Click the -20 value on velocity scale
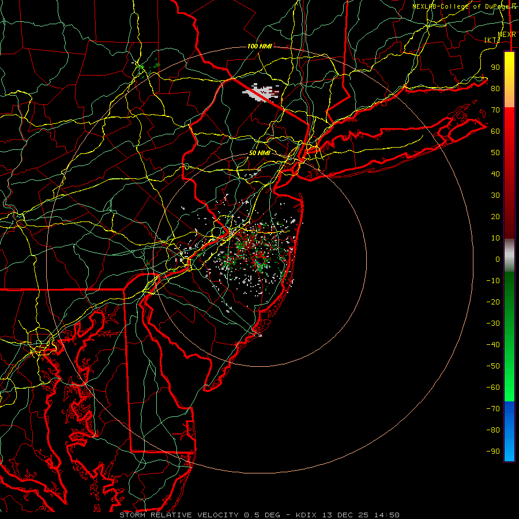The image size is (519, 519). (x=493, y=302)
